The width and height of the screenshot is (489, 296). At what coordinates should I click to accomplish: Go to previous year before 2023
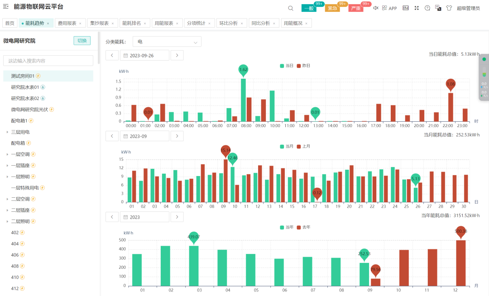(x=112, y=217)
